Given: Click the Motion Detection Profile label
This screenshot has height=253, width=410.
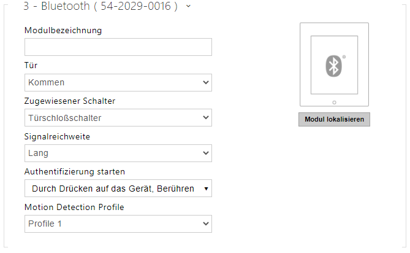Looking at the screenshot, I should click(74, 207).
